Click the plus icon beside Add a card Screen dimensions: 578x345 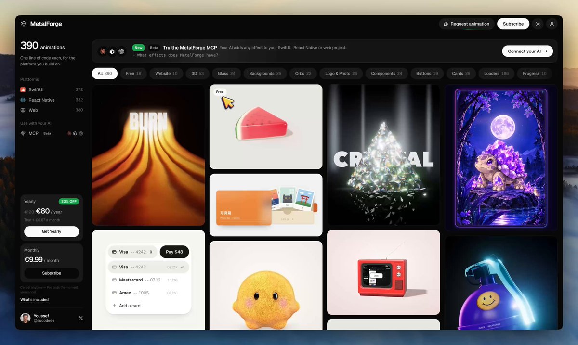[114, 306]
